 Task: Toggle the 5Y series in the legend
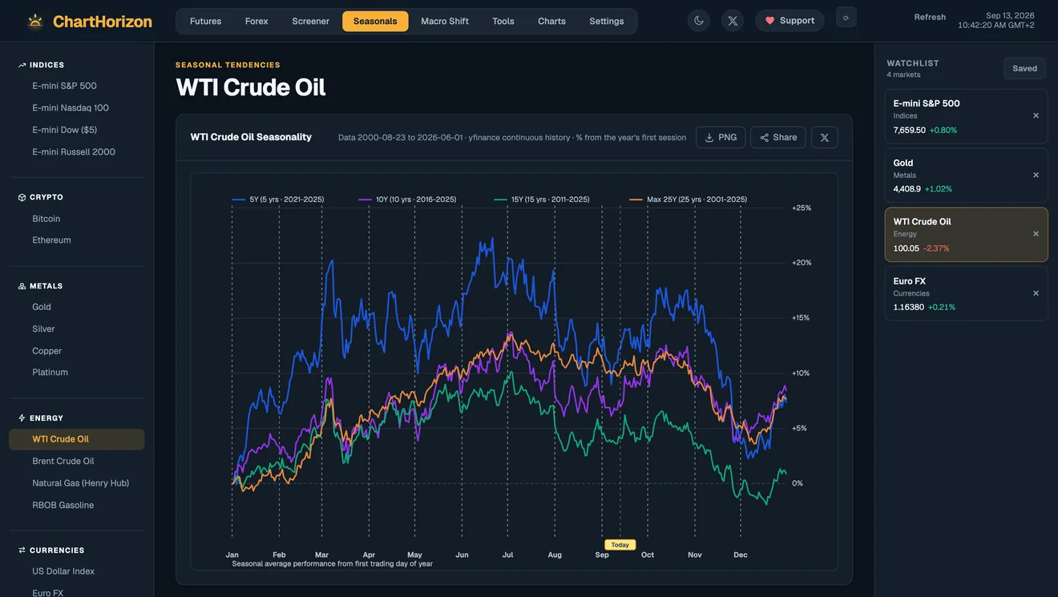[x=278, y=200]
